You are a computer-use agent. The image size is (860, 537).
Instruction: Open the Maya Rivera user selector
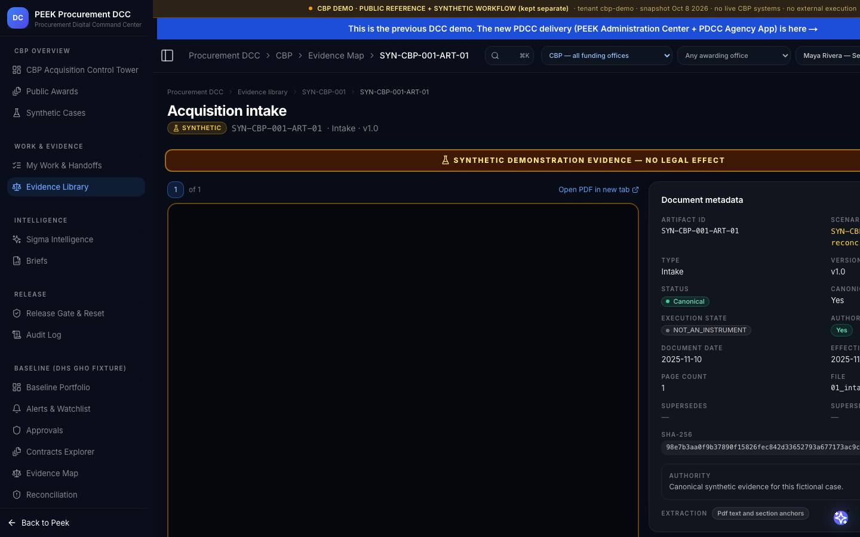pyautogui.click(x=828, y=55)
